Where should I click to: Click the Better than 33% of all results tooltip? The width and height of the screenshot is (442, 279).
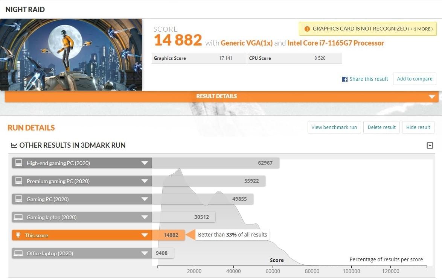pos(232,235)
